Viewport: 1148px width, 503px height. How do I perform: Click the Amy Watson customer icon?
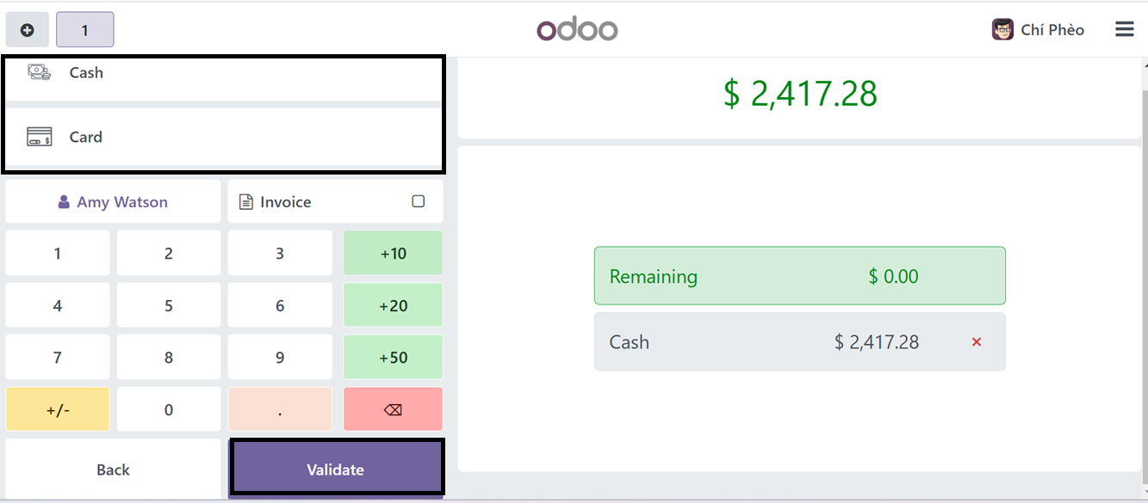coord(64,202)
